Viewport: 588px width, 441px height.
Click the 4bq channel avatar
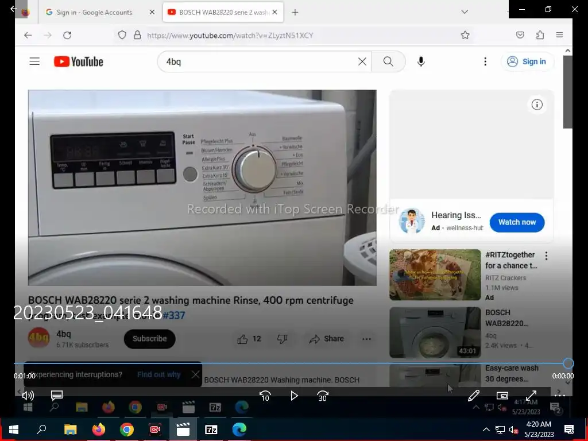click(x=38, y=338)
